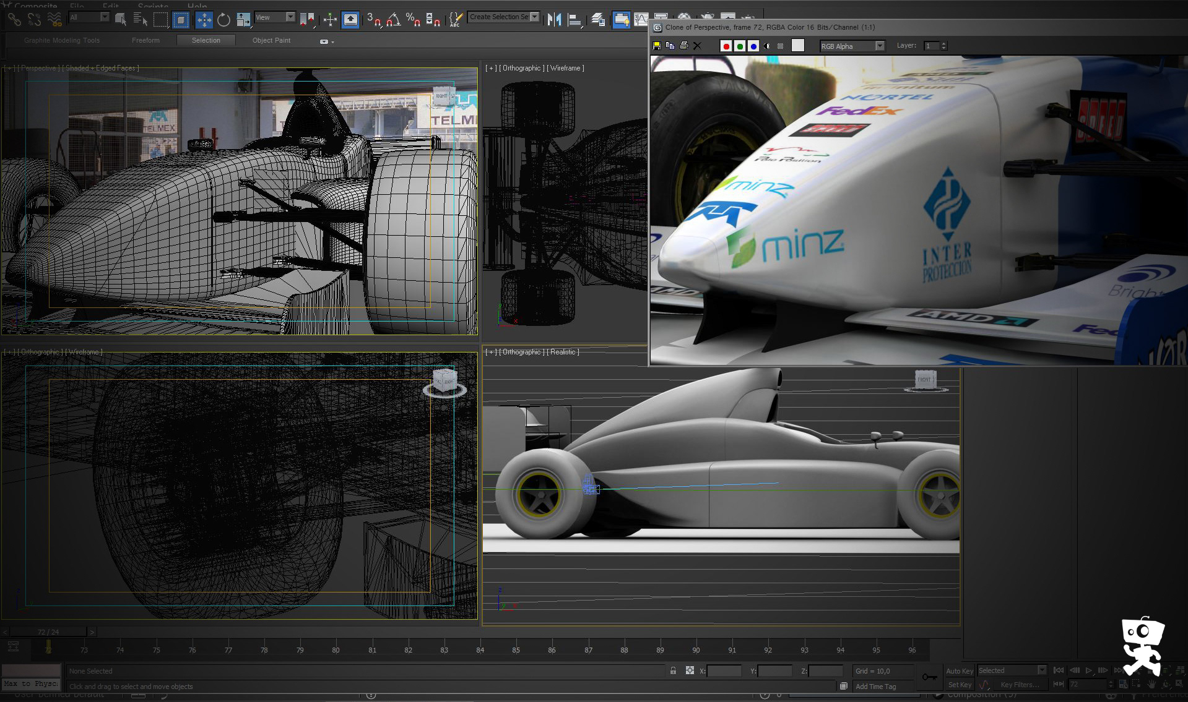Open the Realistic shading label menu
1188x702 pixels.
tap(563, 352)
